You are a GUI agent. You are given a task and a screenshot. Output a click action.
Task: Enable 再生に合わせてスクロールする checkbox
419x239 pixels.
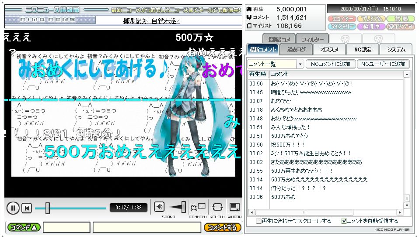[x=258, y=221]
